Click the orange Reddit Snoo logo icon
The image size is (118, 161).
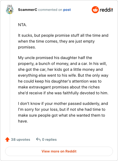point(95,10)
